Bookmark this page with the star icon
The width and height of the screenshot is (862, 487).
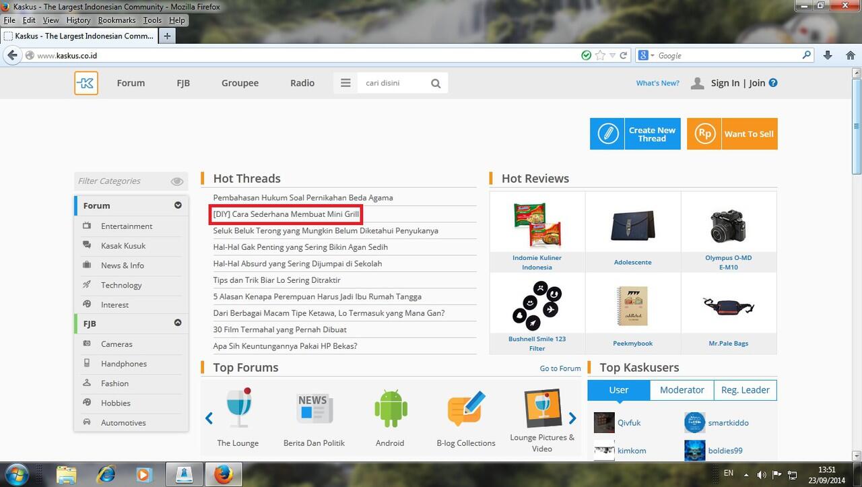pos(600,55)
